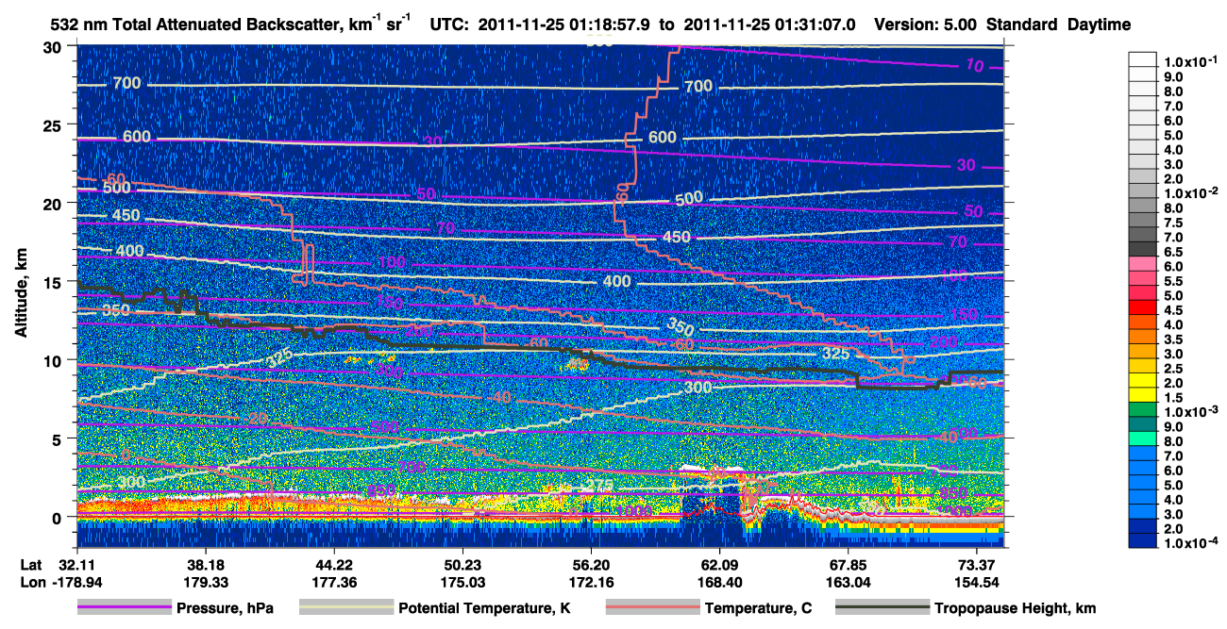Click the 'Lon' row label

32,582
